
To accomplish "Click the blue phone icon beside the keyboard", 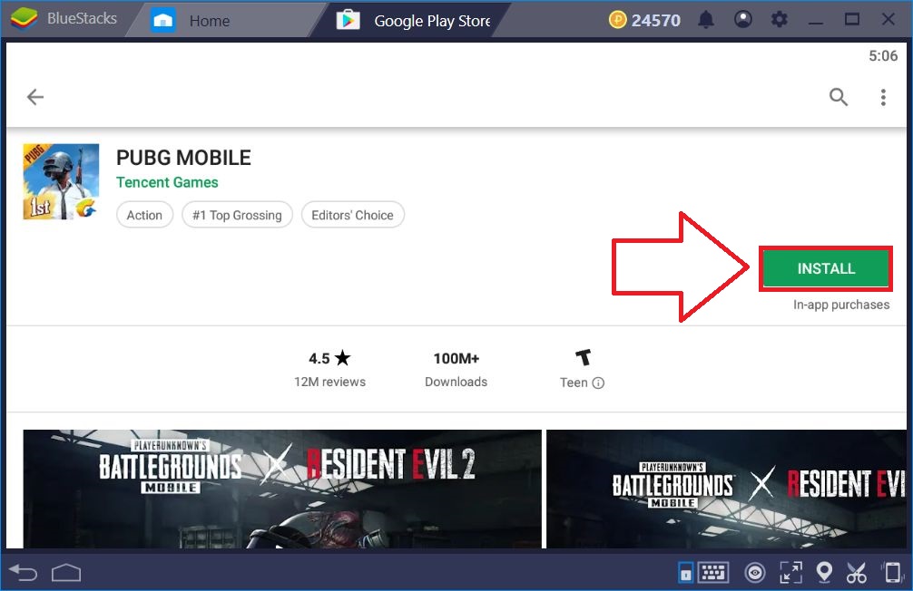I will click(685, 573).
